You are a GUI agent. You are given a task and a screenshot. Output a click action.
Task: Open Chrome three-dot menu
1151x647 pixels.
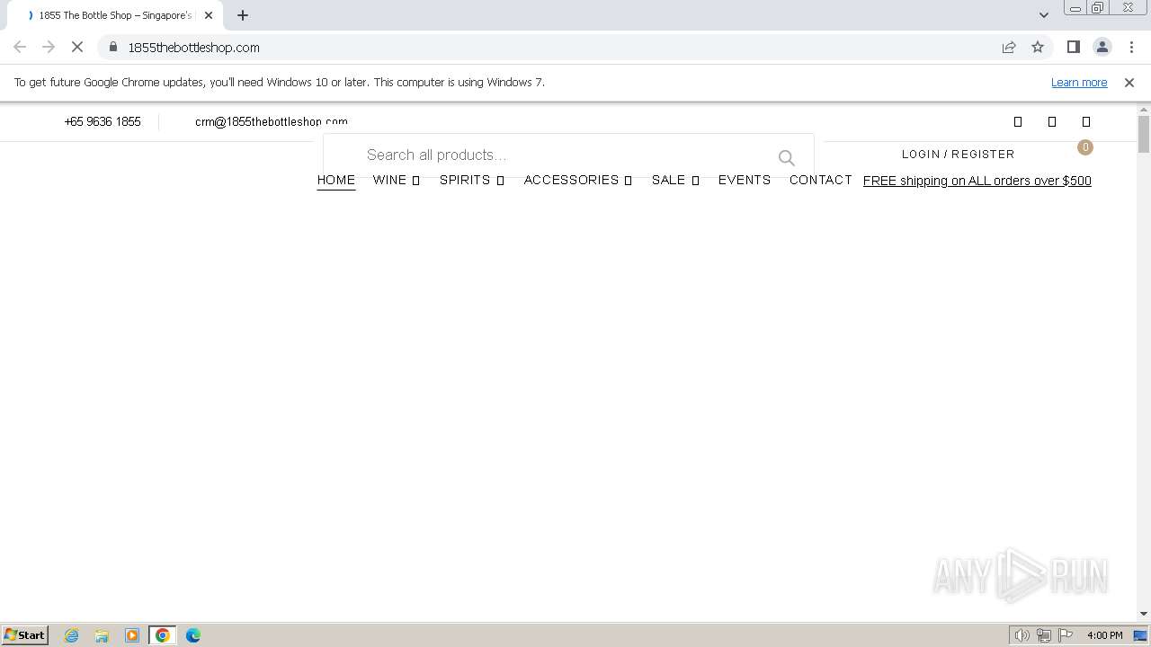[1131, 47]
